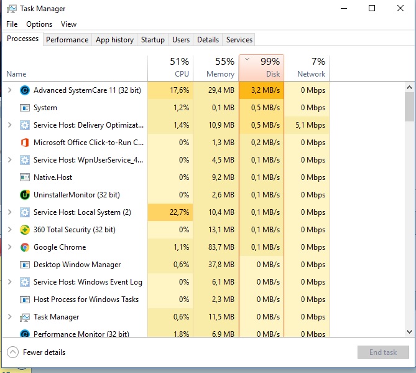Viewport: 416px width, 373px height.
Task: Expand Google Chrome process group
Action: click(x=10, y=247)
